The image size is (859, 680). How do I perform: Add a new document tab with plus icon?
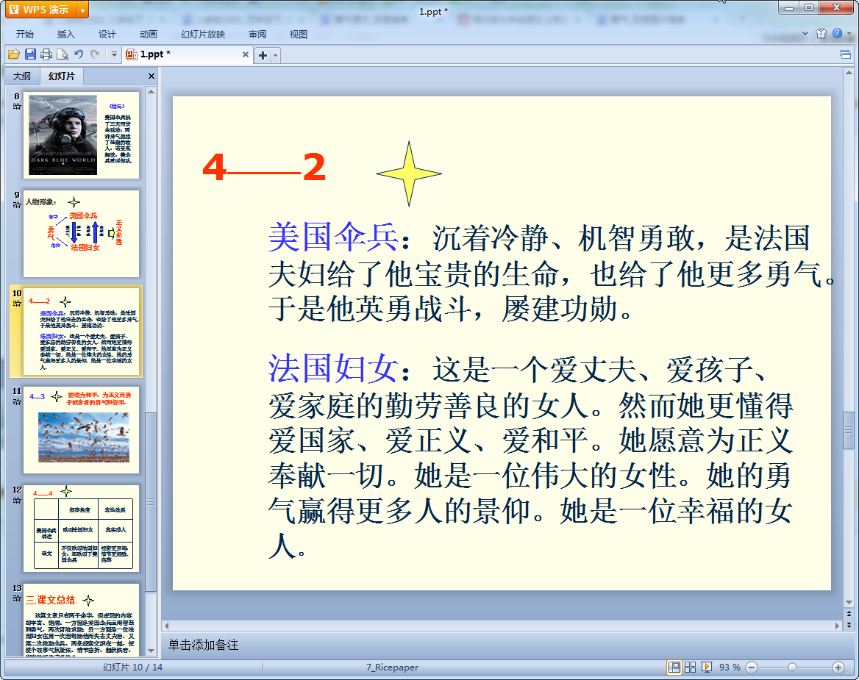point(263,55)
